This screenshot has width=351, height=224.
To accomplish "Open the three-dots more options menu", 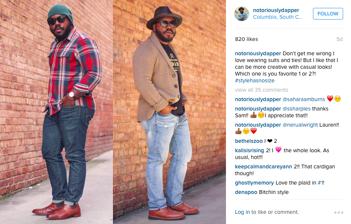I will click(x=339, y=212).
